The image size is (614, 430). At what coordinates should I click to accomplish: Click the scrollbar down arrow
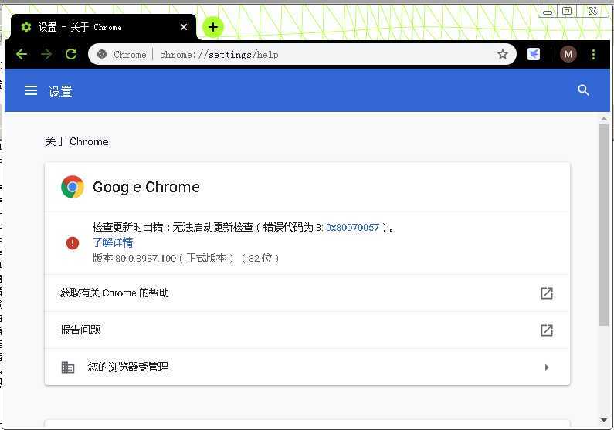click(x=603, y=420)
